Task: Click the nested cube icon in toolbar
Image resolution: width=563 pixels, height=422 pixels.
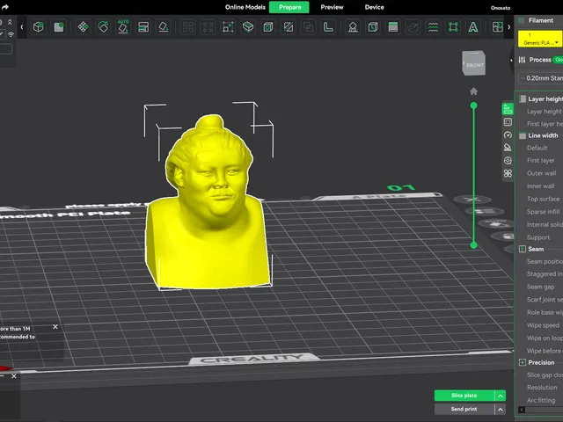Action: click(268, 27)
